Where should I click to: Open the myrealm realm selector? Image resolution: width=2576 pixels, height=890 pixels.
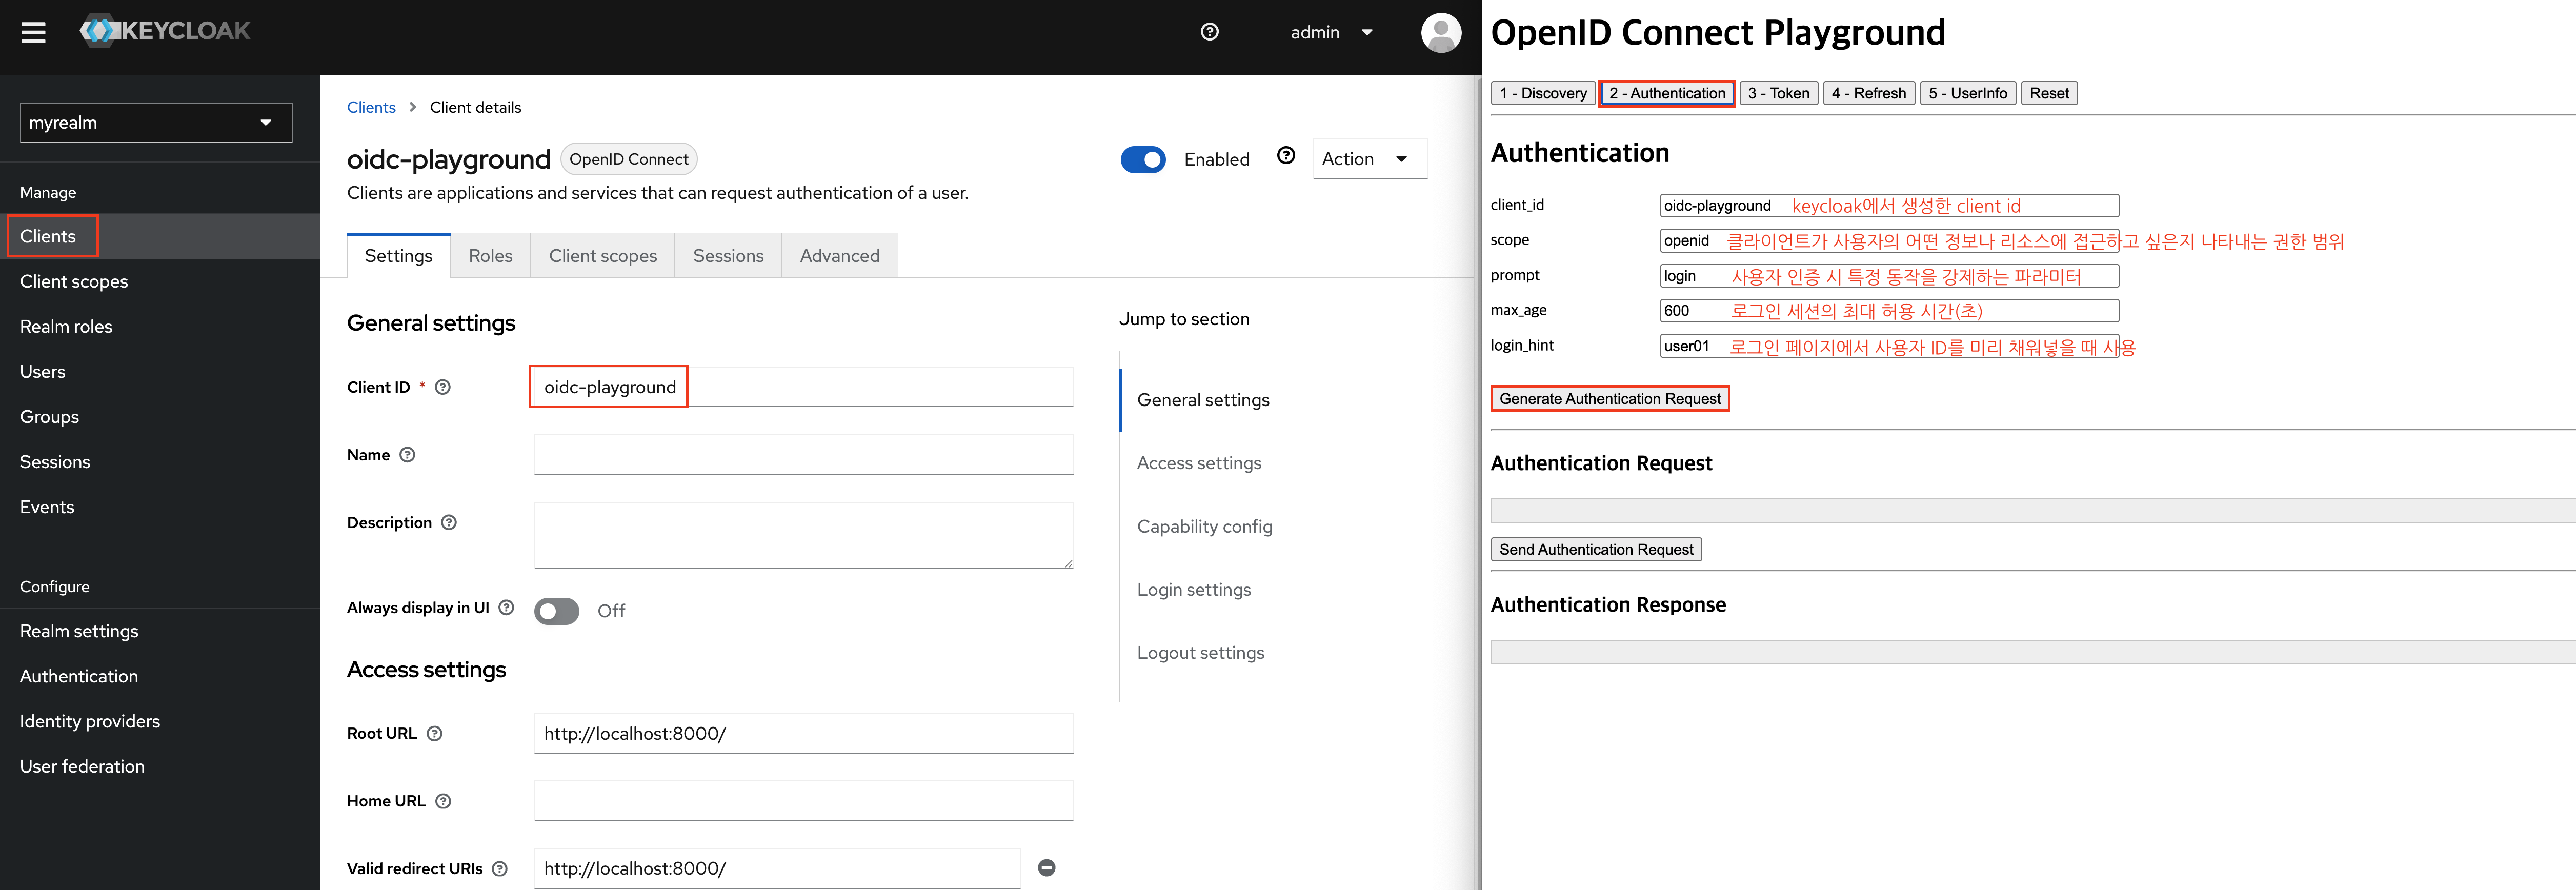click(155, 122)
